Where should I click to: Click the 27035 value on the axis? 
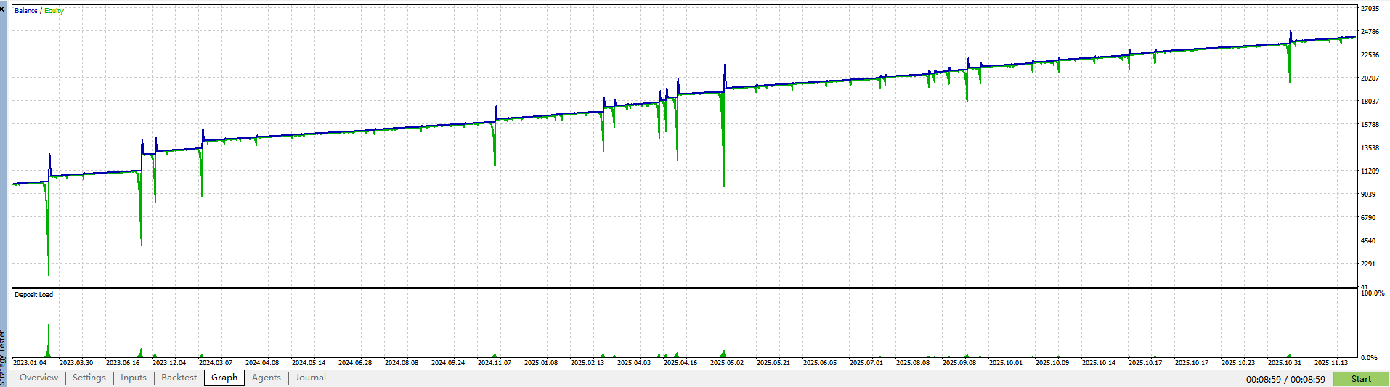(x=1370, y=9)
